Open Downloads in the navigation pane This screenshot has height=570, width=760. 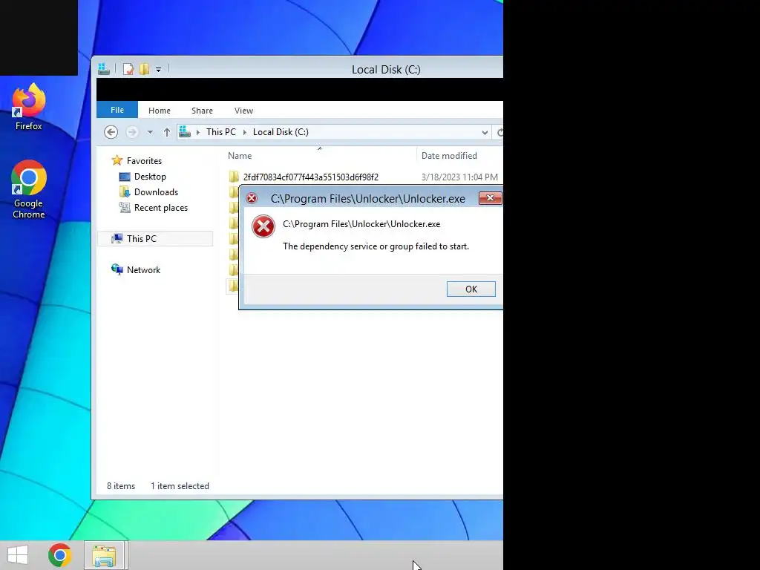click(156, 192)
